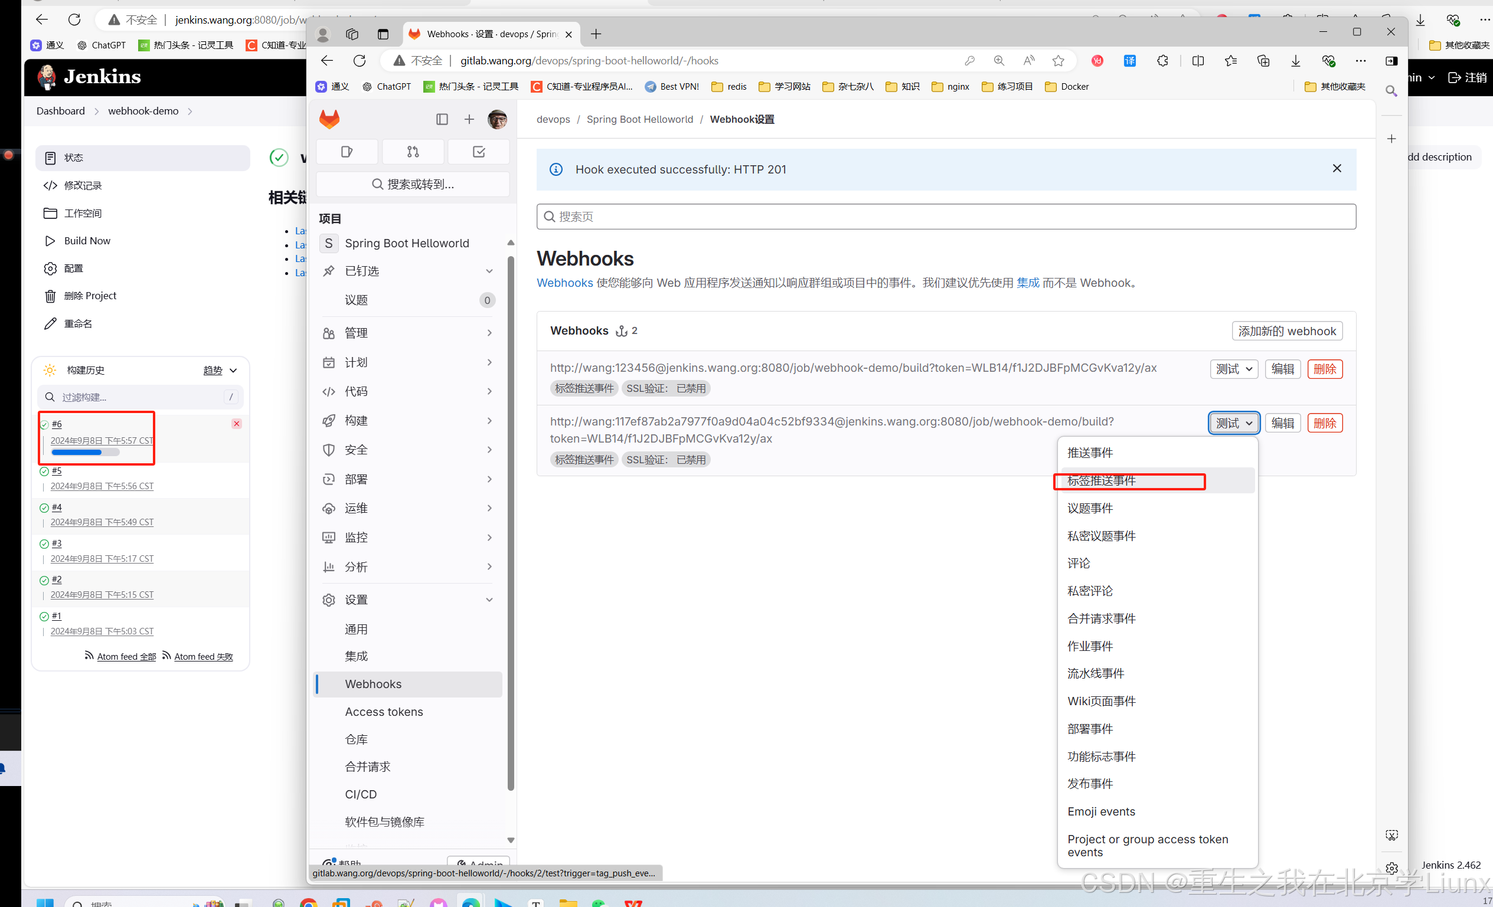Screen dimensions: 1493x907
Task: Click the red delete icon on build #6
Action: click(237, 424)
